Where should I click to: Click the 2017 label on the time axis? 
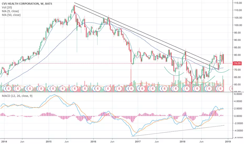(138, 141)
